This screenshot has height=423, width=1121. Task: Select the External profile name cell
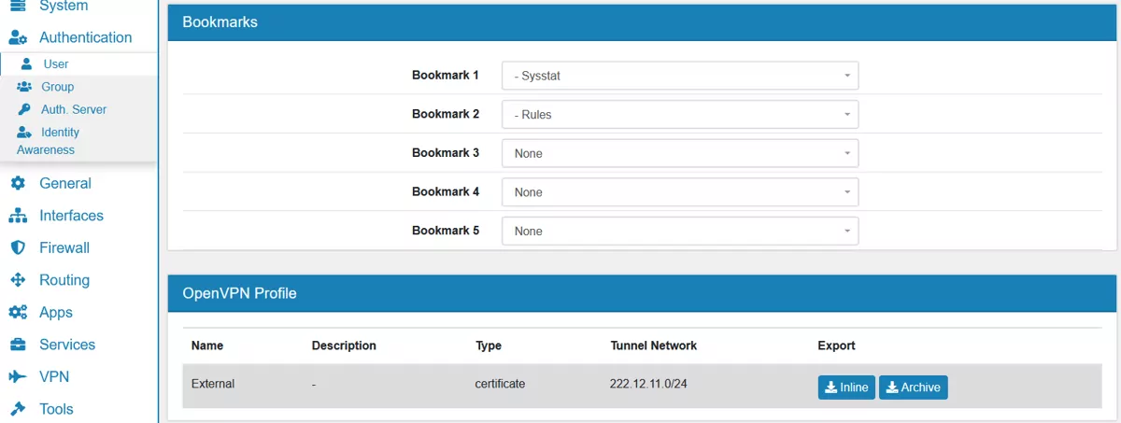[x=213, y=384]
